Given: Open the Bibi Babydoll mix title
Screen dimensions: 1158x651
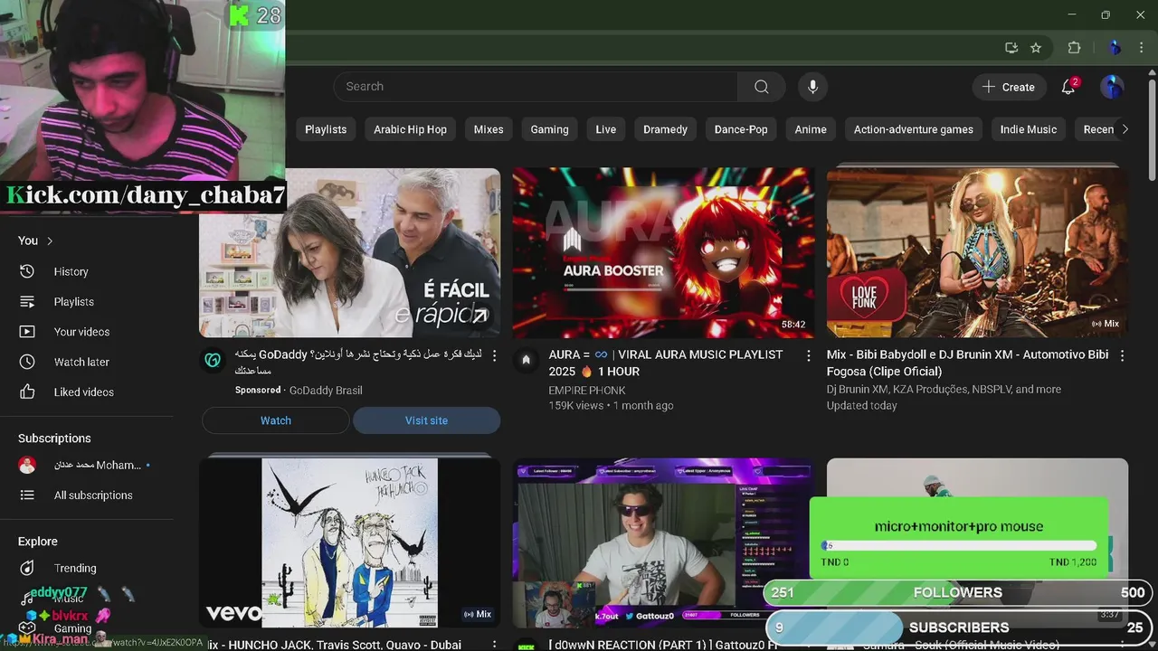Looking at the screenshot, I should coord(967,363).
